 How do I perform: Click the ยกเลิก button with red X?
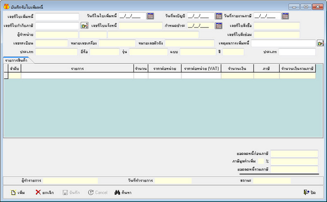coord(45,193)
